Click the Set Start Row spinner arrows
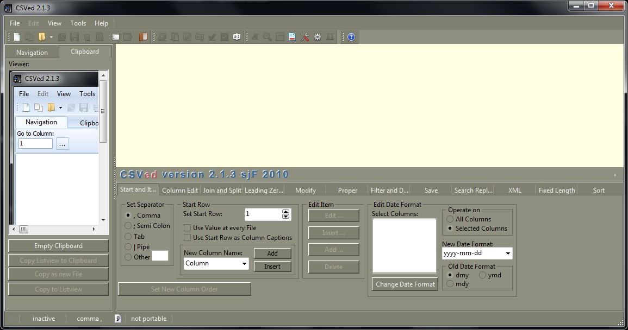628x330 pixels. (x=285, y=214)
